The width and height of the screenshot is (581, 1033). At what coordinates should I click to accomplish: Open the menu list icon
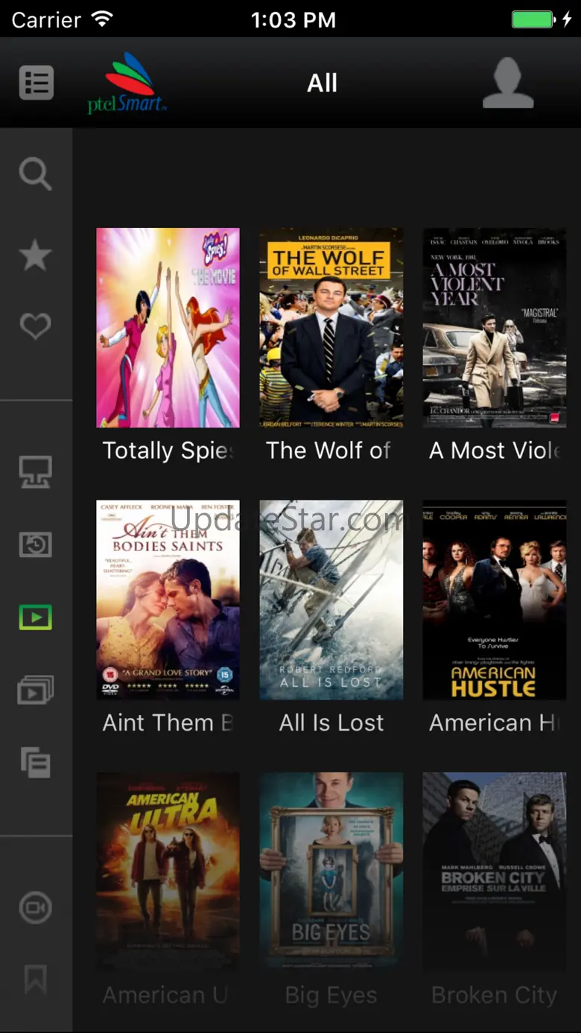pyautogui.click(x=36, y=83)
